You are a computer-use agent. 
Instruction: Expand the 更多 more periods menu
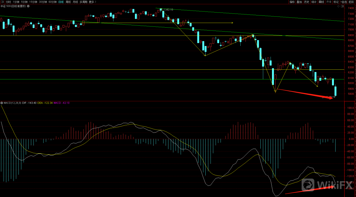[92, 2]
